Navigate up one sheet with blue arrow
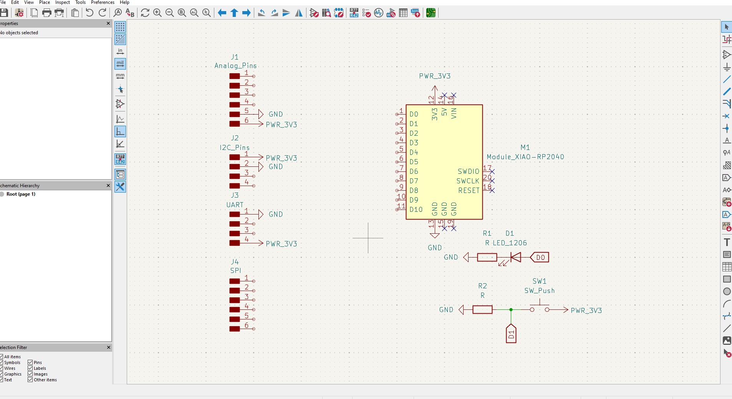 click(234, 13)
